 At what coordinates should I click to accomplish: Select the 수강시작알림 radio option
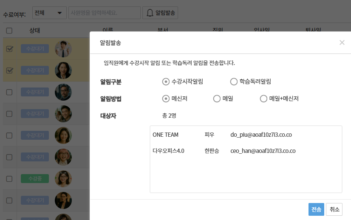click(166, 82)
